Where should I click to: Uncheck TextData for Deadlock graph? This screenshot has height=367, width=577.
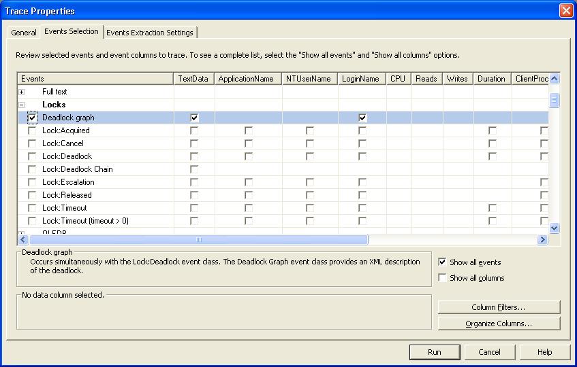pyautogui.click(x=194, y=118)
